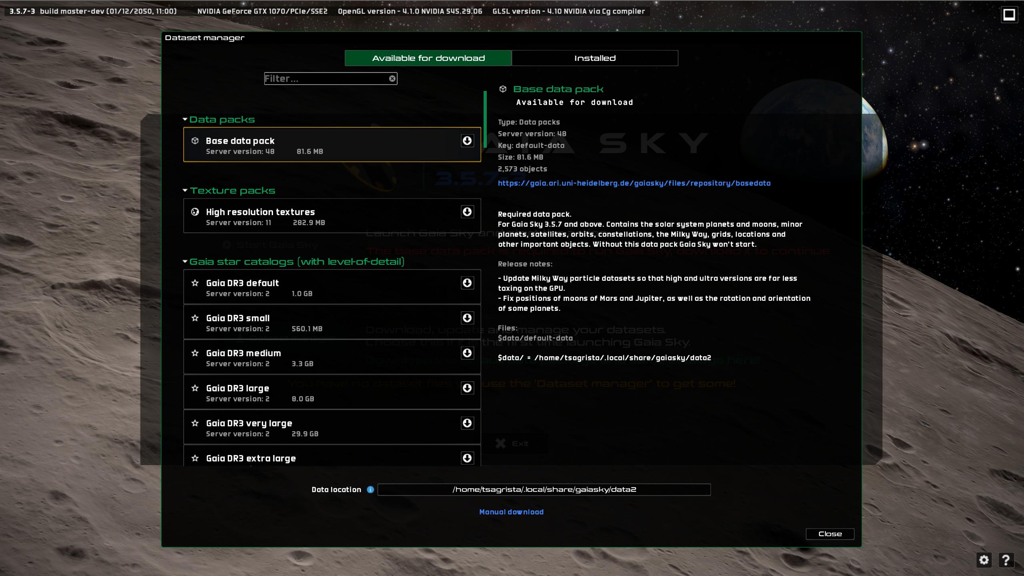Switch to the Available for download tab
The height and width of the screenshot is (576, 1024).
point(428,58)
